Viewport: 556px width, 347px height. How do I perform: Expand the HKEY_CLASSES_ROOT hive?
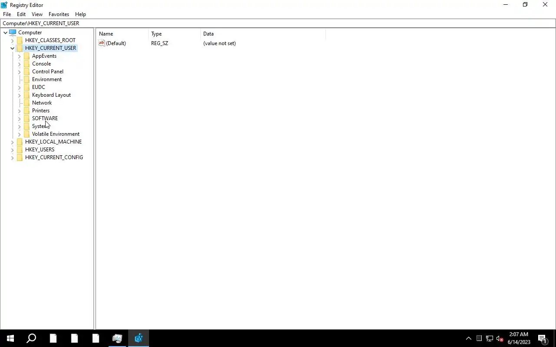[x=12, y=40]
